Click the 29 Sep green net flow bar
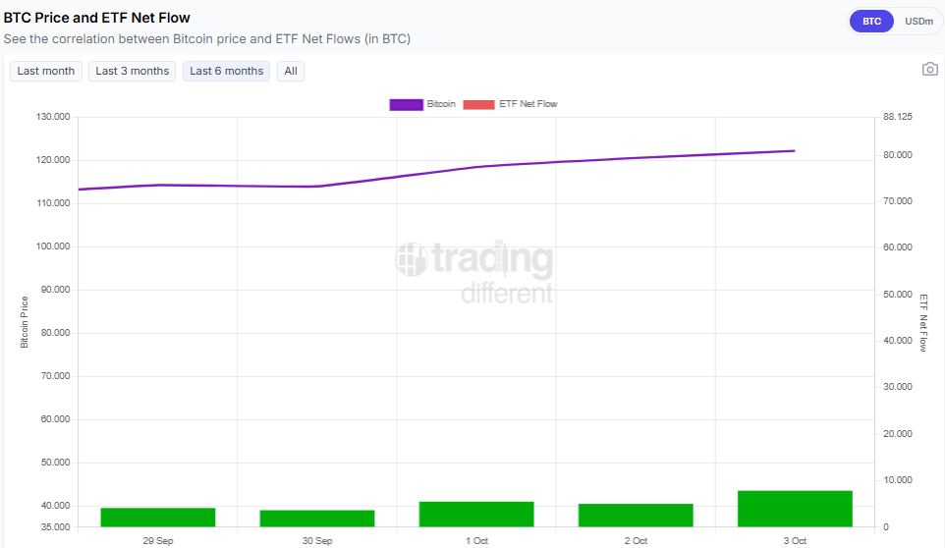Viewport: 945px width, 548px height. (x=158, y=518)
